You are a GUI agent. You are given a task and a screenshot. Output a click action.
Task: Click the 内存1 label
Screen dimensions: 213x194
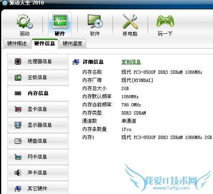coord(88,137)
